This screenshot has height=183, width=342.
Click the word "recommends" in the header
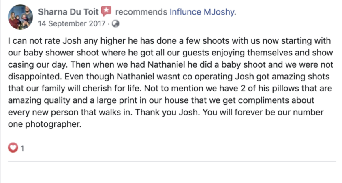tap(141, 12)
